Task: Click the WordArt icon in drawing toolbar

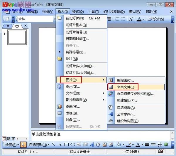Action: pyautogui.click(x=92, y=145)
